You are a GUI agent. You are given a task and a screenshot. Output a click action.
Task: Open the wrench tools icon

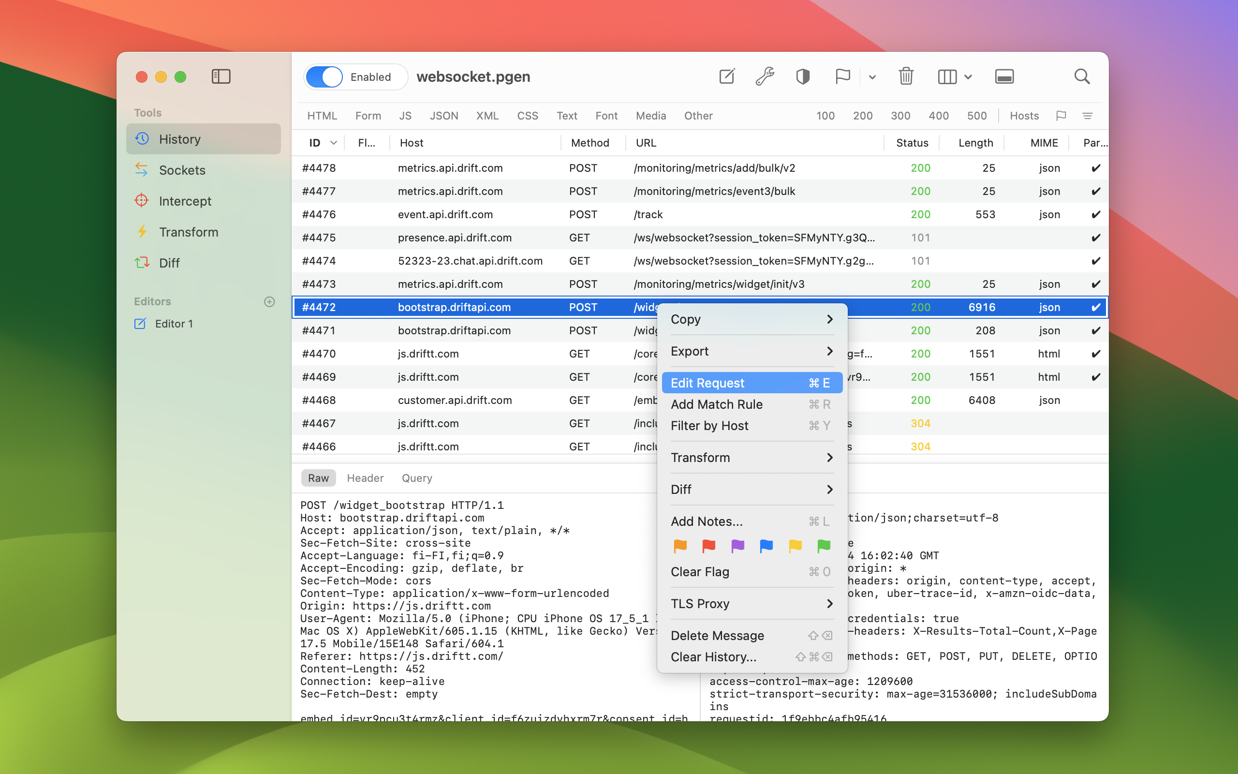[765, 77]
